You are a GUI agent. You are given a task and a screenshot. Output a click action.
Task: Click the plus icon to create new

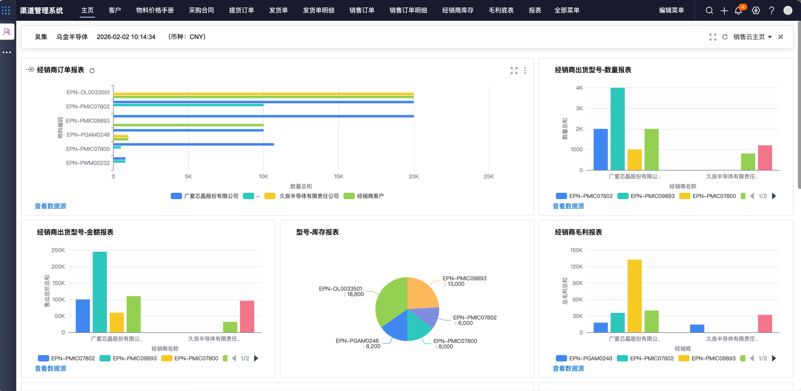click(724, 11)
